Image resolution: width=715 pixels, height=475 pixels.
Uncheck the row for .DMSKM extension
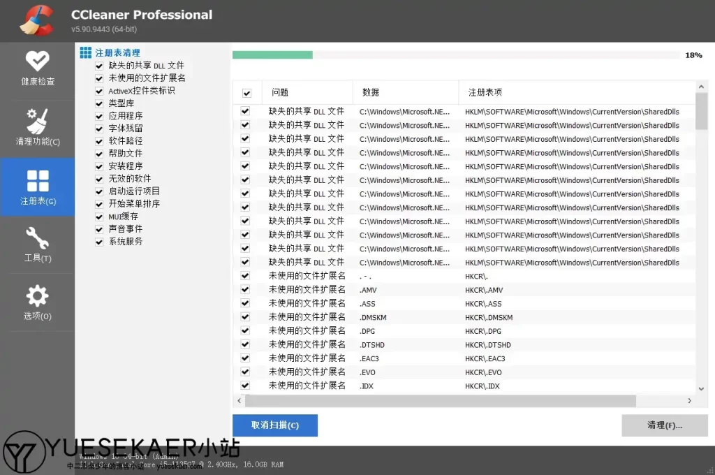(245, 316)
